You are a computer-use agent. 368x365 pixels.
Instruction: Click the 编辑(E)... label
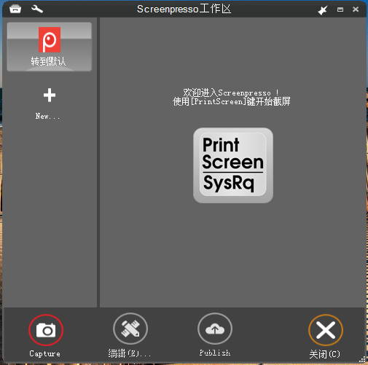[130, 353]
